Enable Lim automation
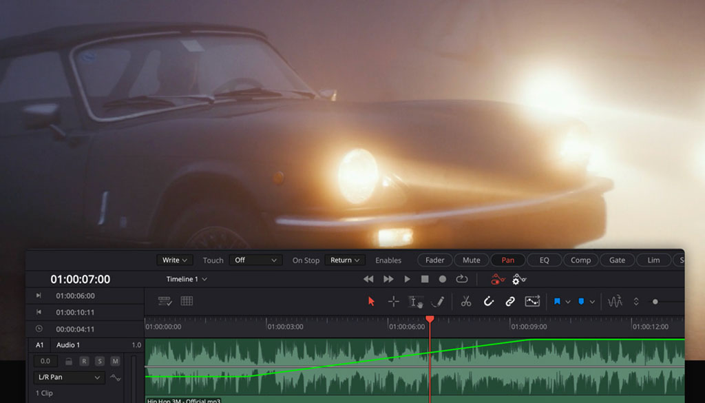The height and width of the screenshot is (403, 705). (653, 260)
